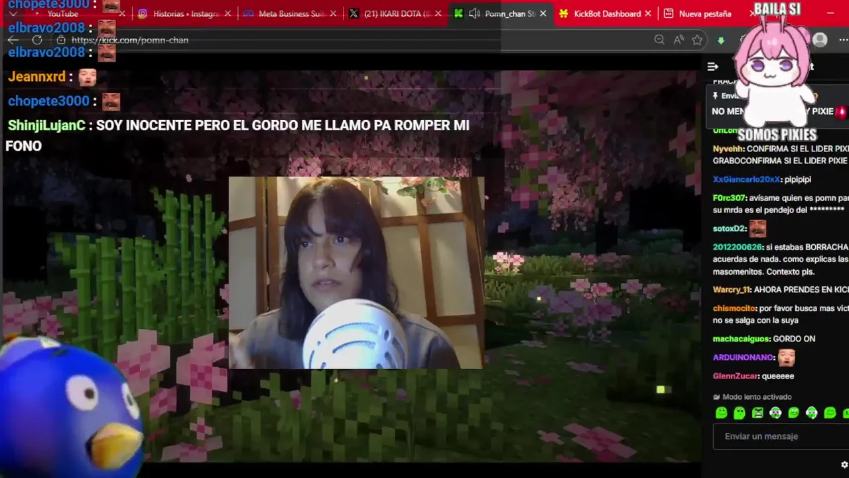Image resolution: width=849 pixels, height=478 pixels.
Task: Open the IKARI DOTA X tab
Action: coord(397,13)
